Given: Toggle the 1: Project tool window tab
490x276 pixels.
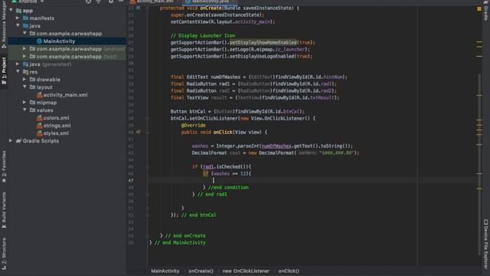Looking at the screenshot, I should tap(4, 71).
